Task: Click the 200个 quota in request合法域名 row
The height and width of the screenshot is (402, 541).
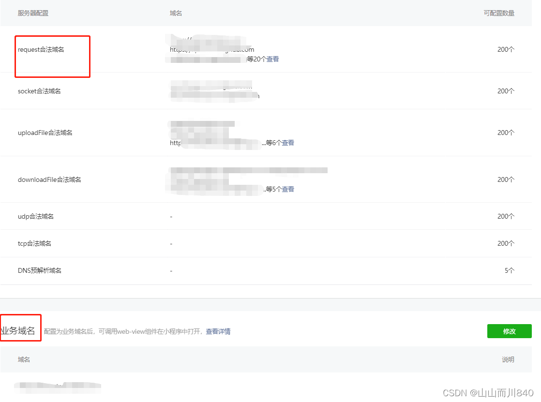Action: tap(506, 49)
